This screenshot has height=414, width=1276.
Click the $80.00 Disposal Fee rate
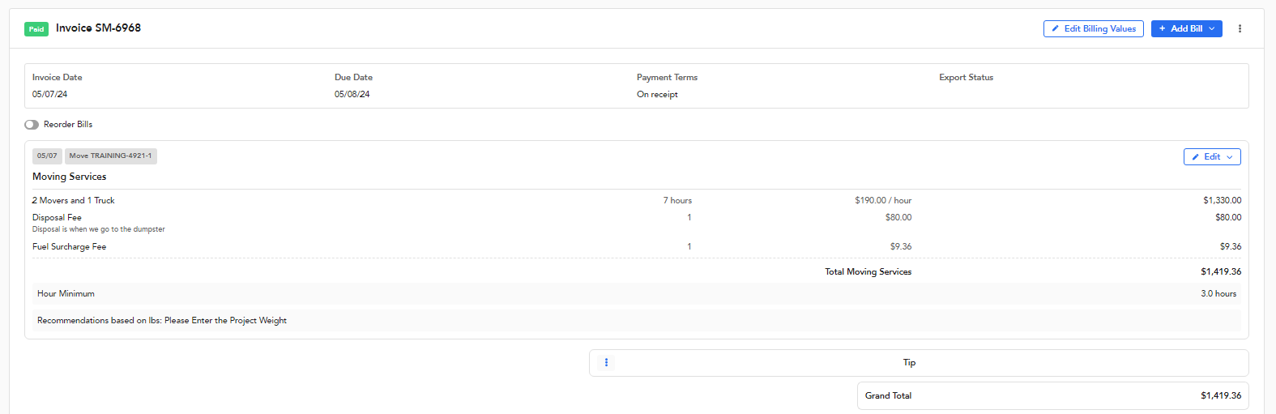pyautogui.click(x=898, y=217)
